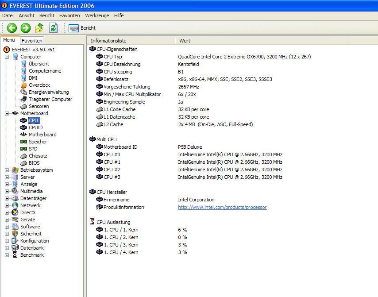This screenshot has width=378, height=297.
Task: Select the Speicher memory icon
Action: point(23,142)
